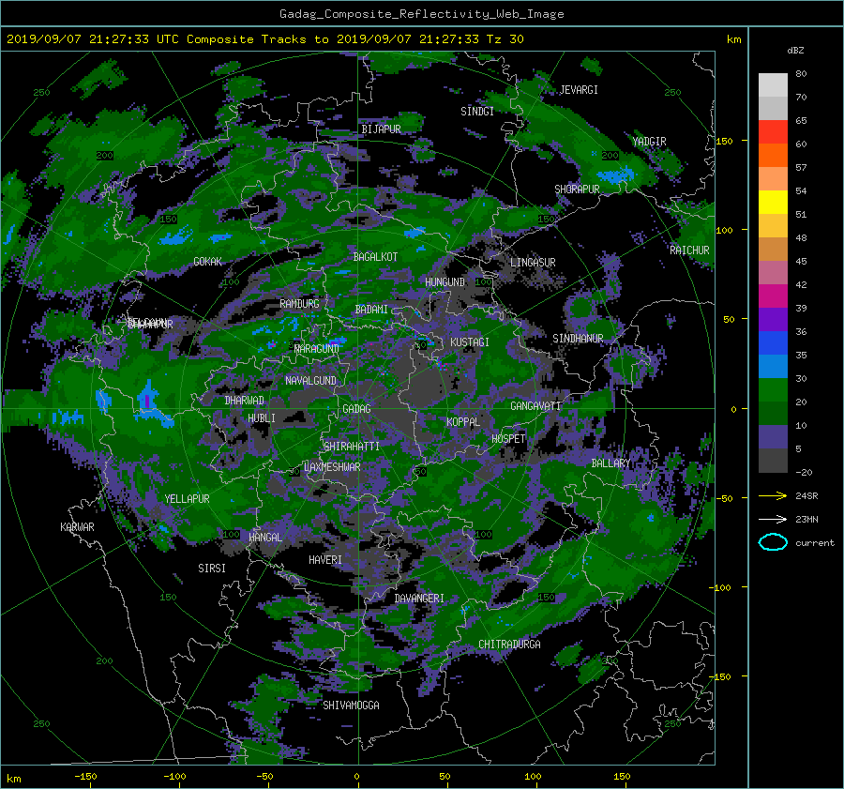Click the SHIVAMOGGA city label
844x789 pixels.
(351, 705)
